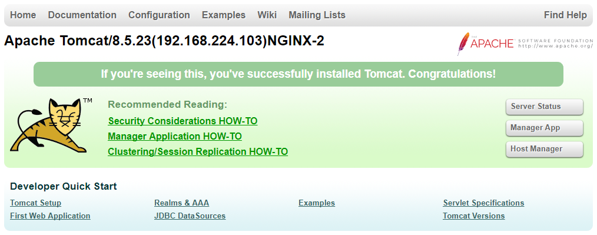Open the Home menu item
Screen dimensions: 597x235
coord(23,15)
